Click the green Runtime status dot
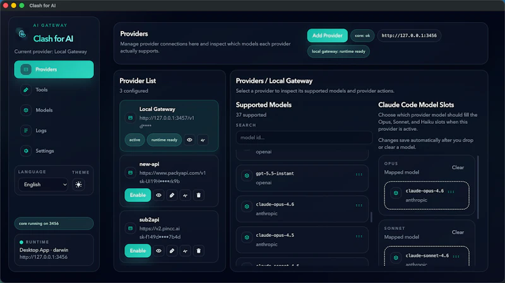505x283 pixels. pyautogui.click(x=21, y=242)
